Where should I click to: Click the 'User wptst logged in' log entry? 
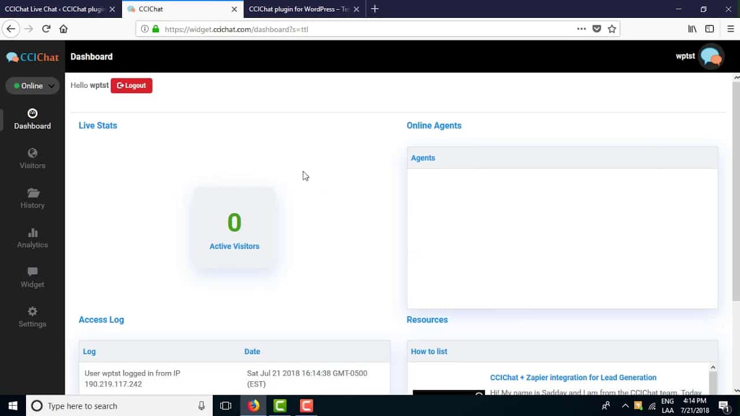pos(132,378)
